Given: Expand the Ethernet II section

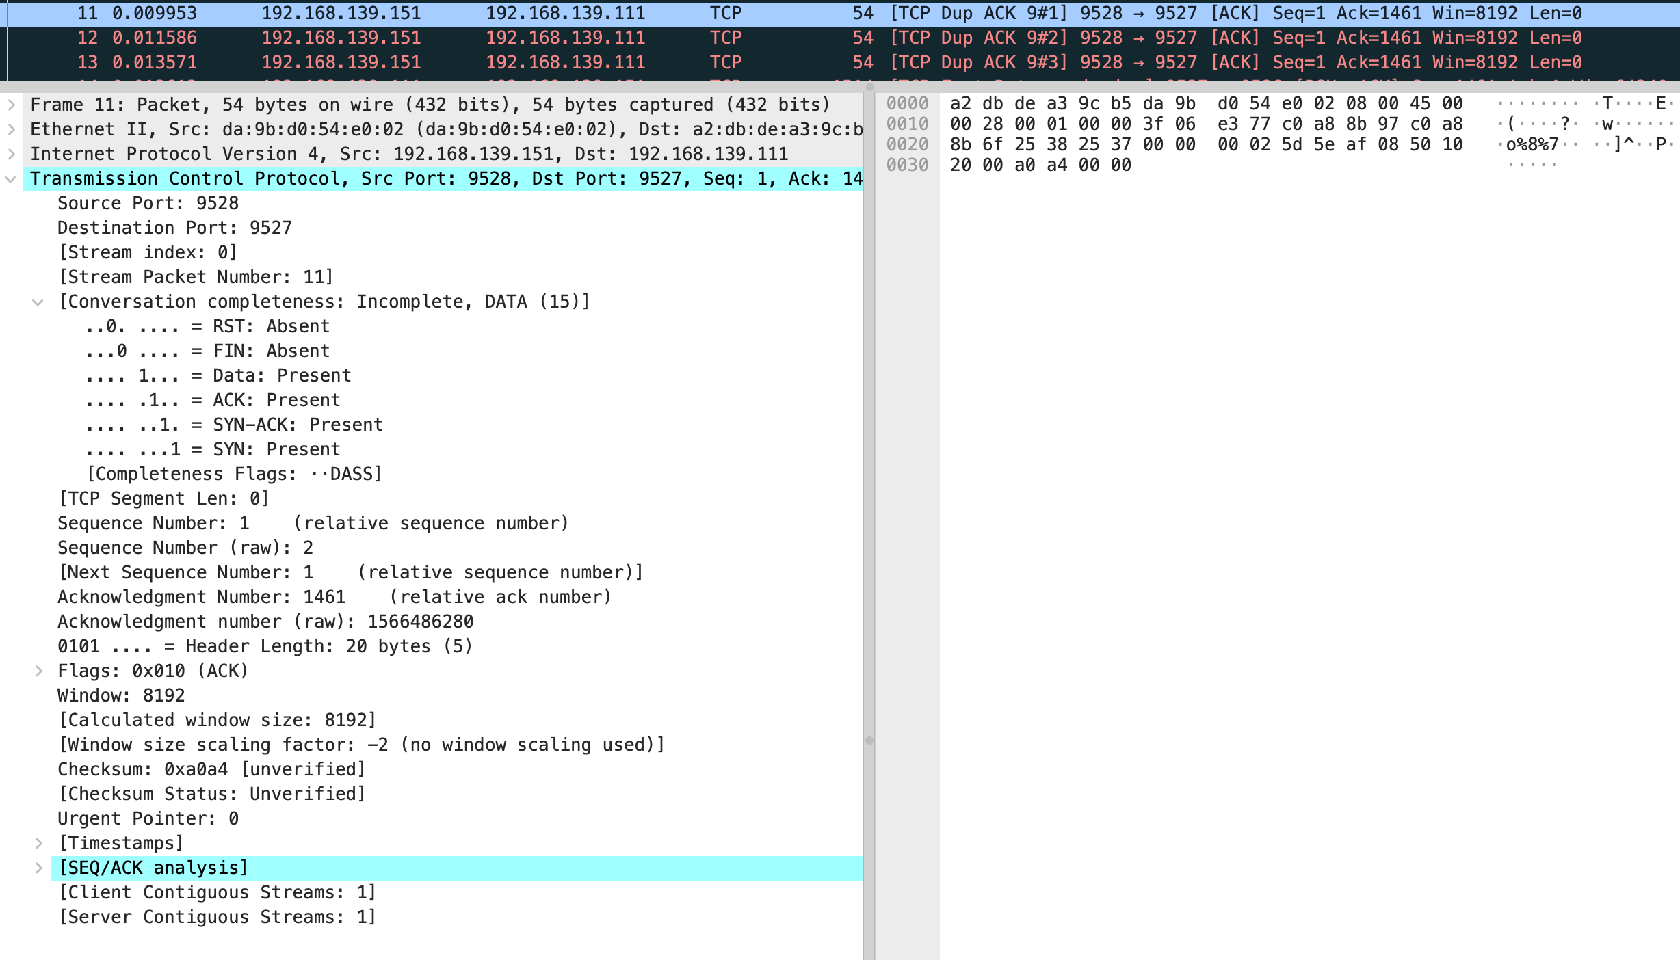Looking at the screenshot, I should click(x=11, y=129).
